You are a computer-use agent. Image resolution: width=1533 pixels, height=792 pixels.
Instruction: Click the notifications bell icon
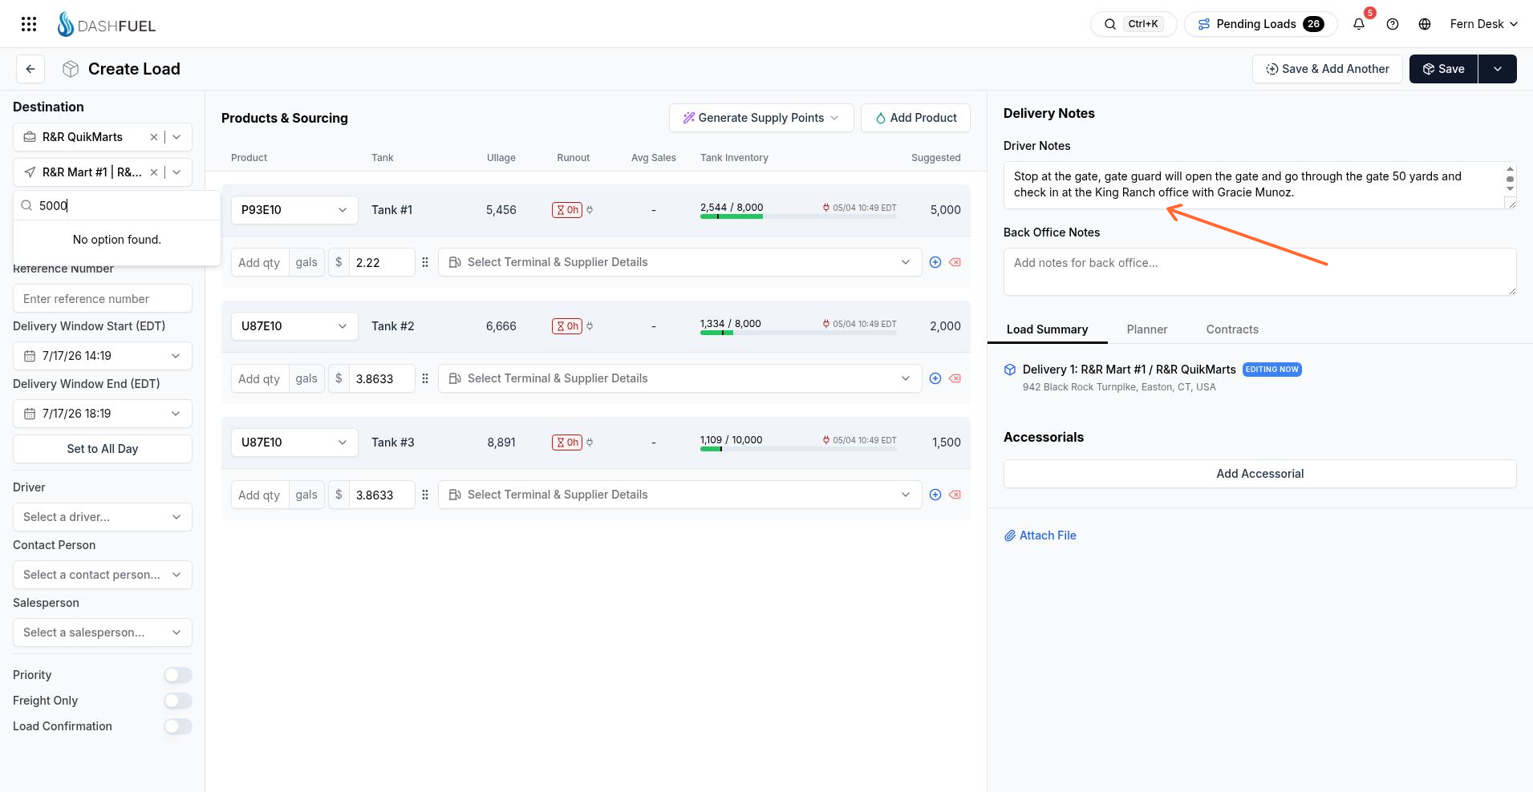click(x=1359, y=24)
